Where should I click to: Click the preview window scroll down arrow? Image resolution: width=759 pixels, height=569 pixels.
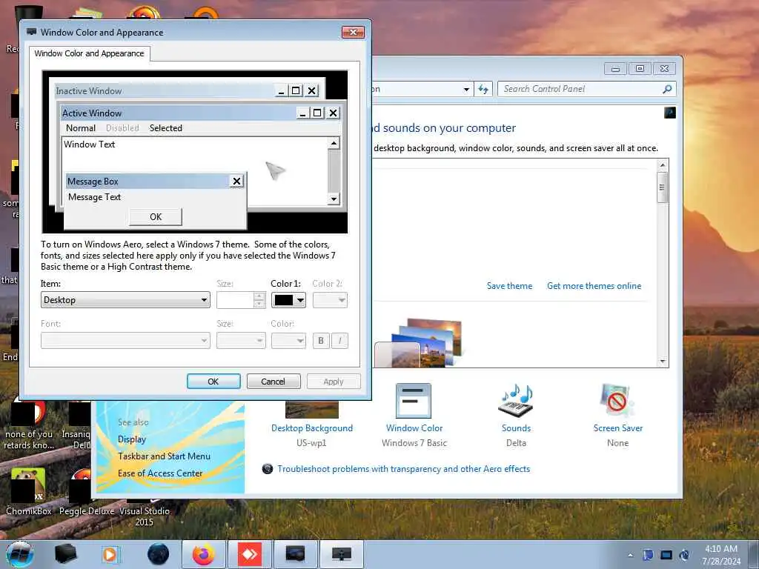point(334,199)
